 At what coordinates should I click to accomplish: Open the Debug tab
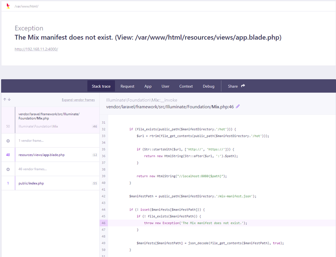[209, 86]
